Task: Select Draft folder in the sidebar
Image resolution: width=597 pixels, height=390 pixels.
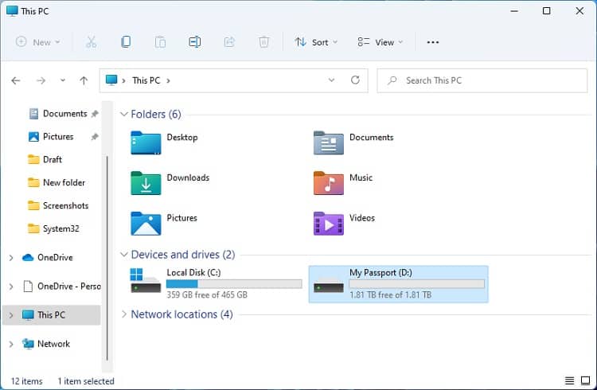Action: click(x=45, y=159)
